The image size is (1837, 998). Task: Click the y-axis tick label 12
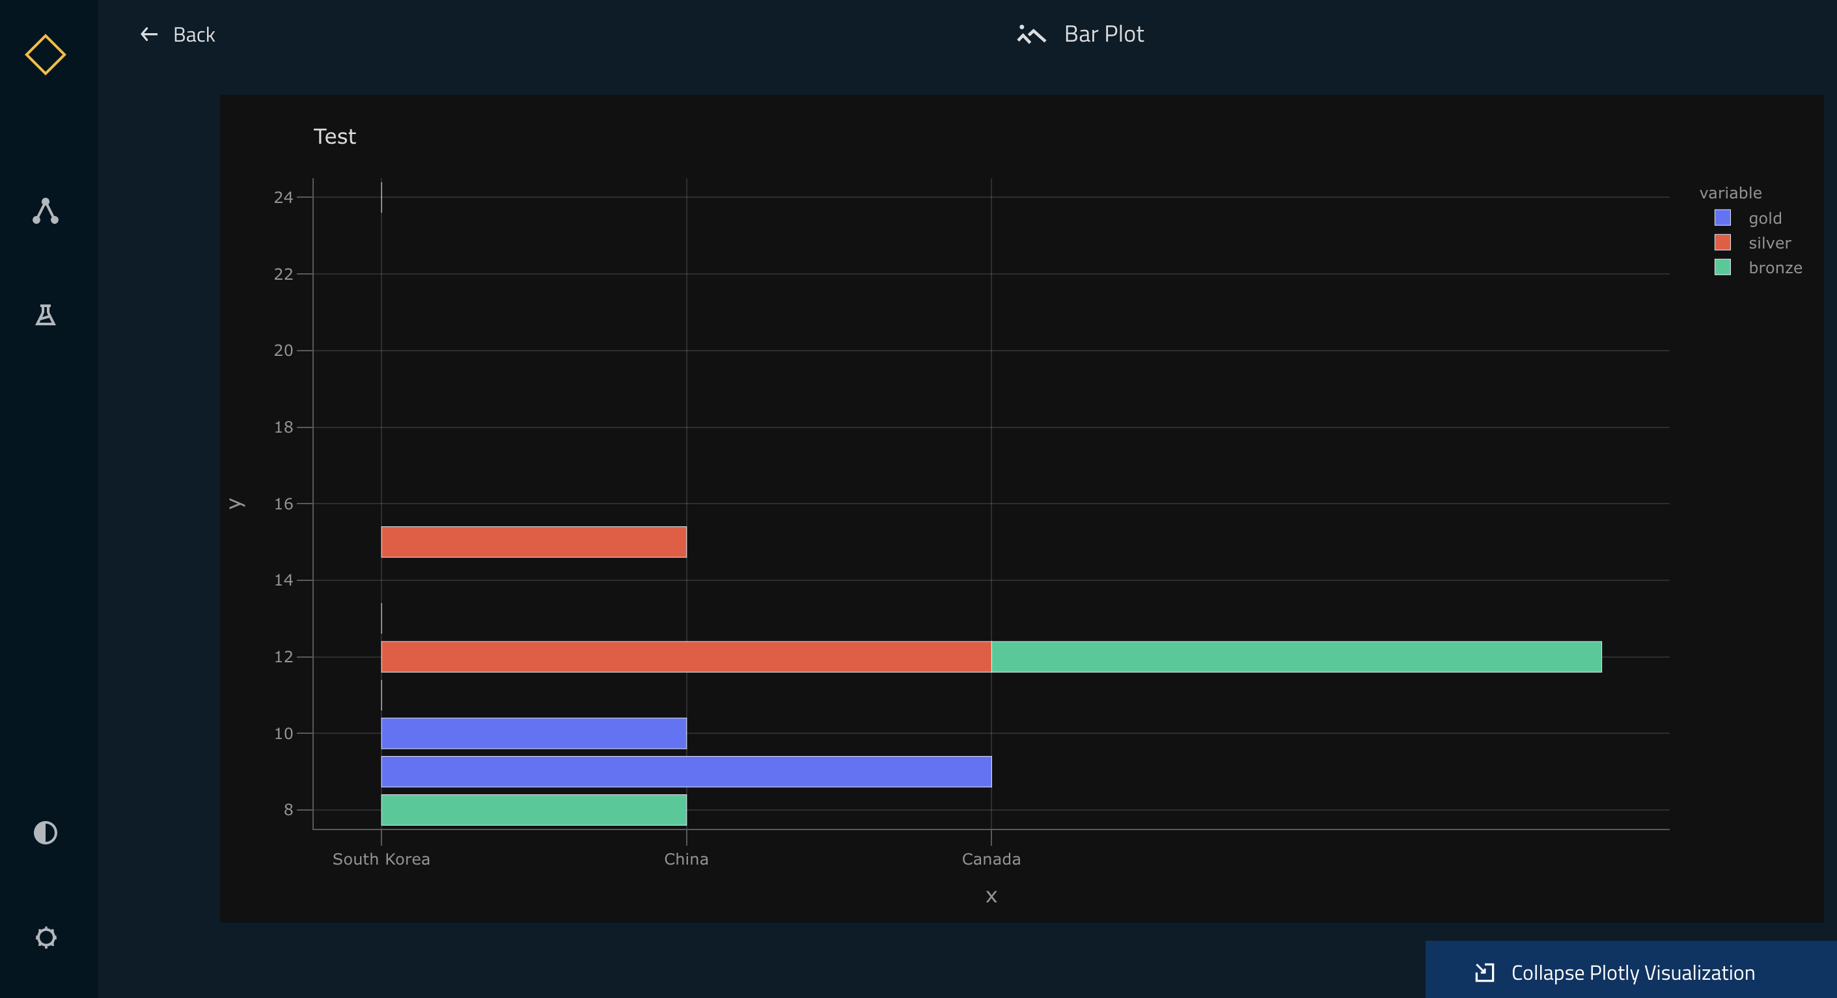coord(283,656)
